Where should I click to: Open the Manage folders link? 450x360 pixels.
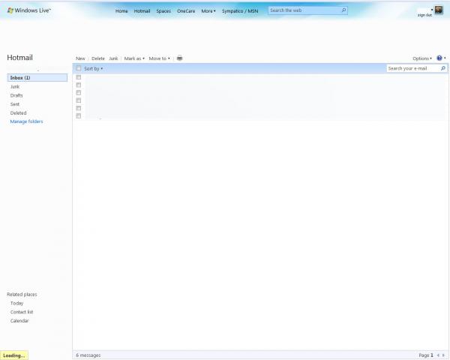click(26, 121)
